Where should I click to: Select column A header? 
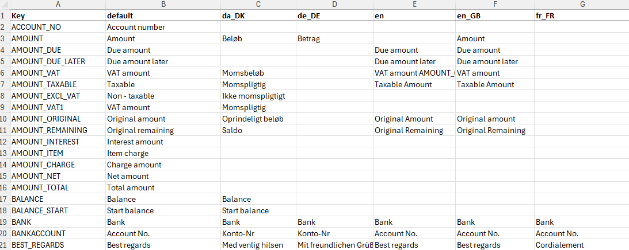pyautogui.click(x=58, y=5)
